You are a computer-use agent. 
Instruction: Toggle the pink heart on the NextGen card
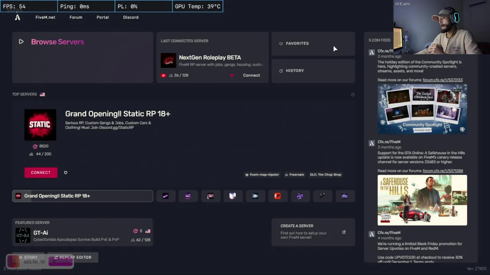pos(232,75)
